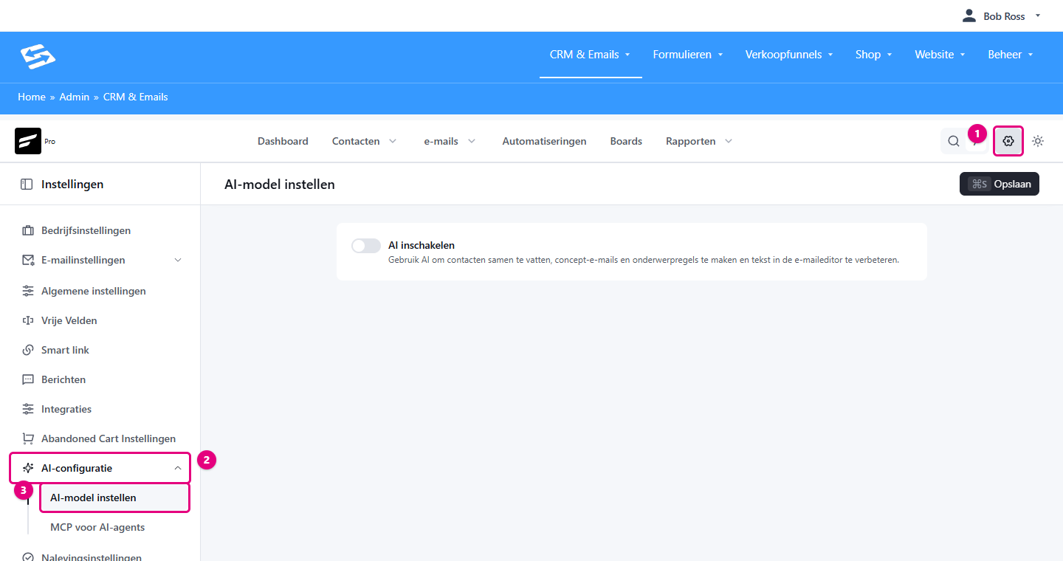Image resolution: width=1063 pixels, height=561 pixels.
Task: Open the CRM & Emails top menu
Action: point(590,55)
